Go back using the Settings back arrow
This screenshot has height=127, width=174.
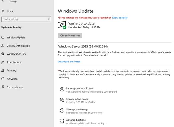pyautogui.click(x=3, y=1)
